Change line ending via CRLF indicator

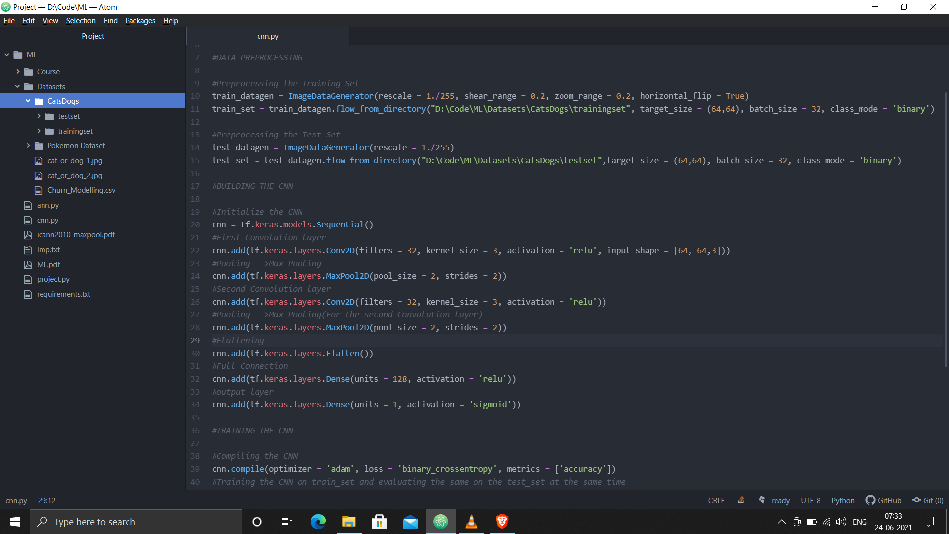pyautogui.click(x=716, y=500)
